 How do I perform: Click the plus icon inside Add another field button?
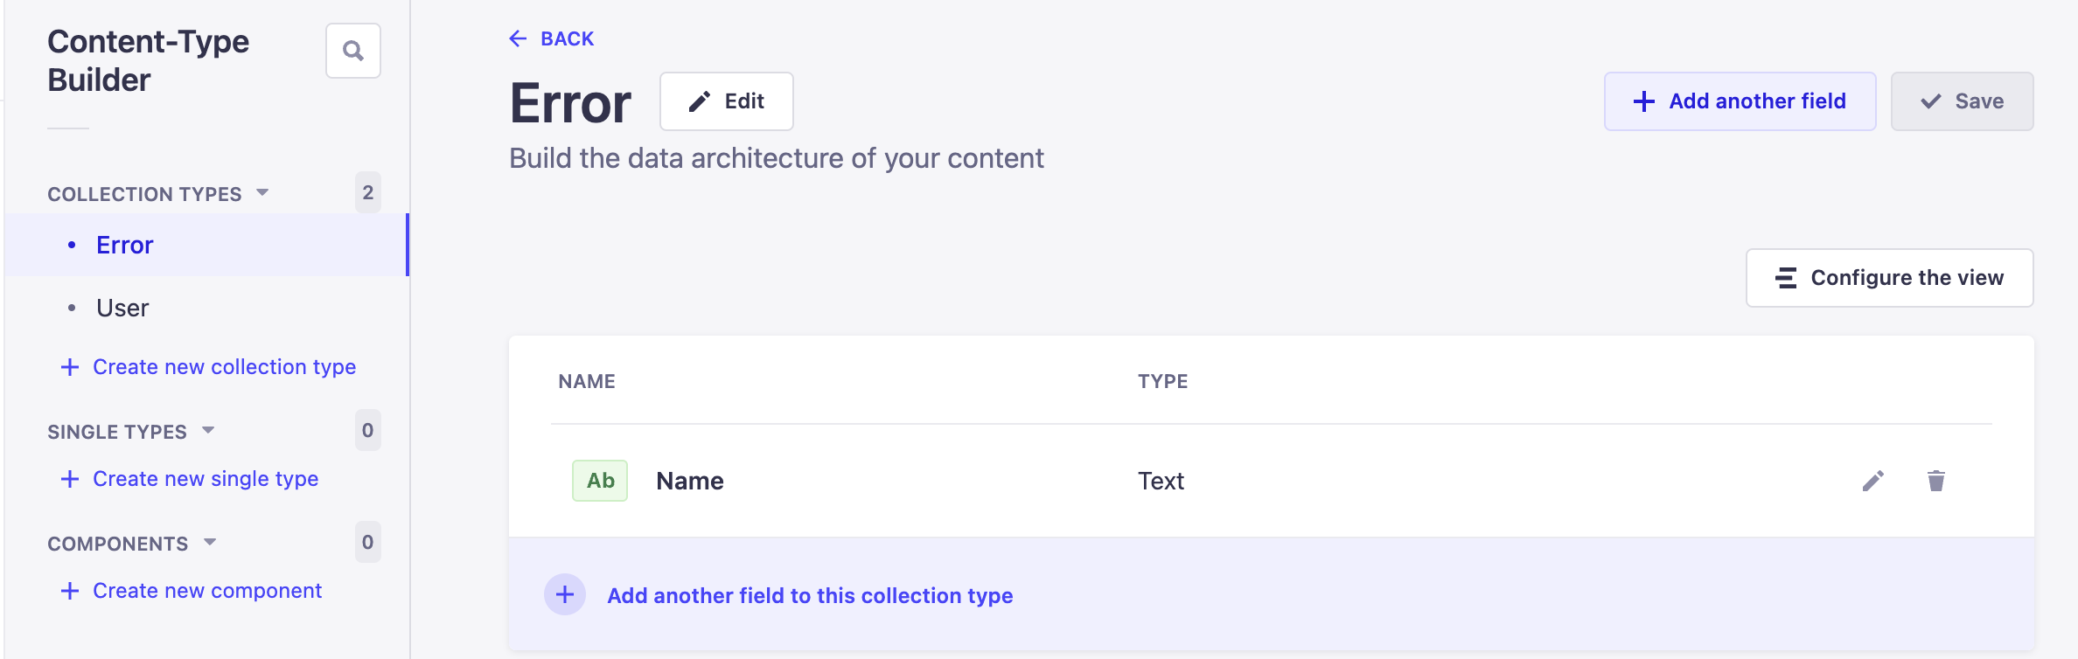pos(1642,101)
